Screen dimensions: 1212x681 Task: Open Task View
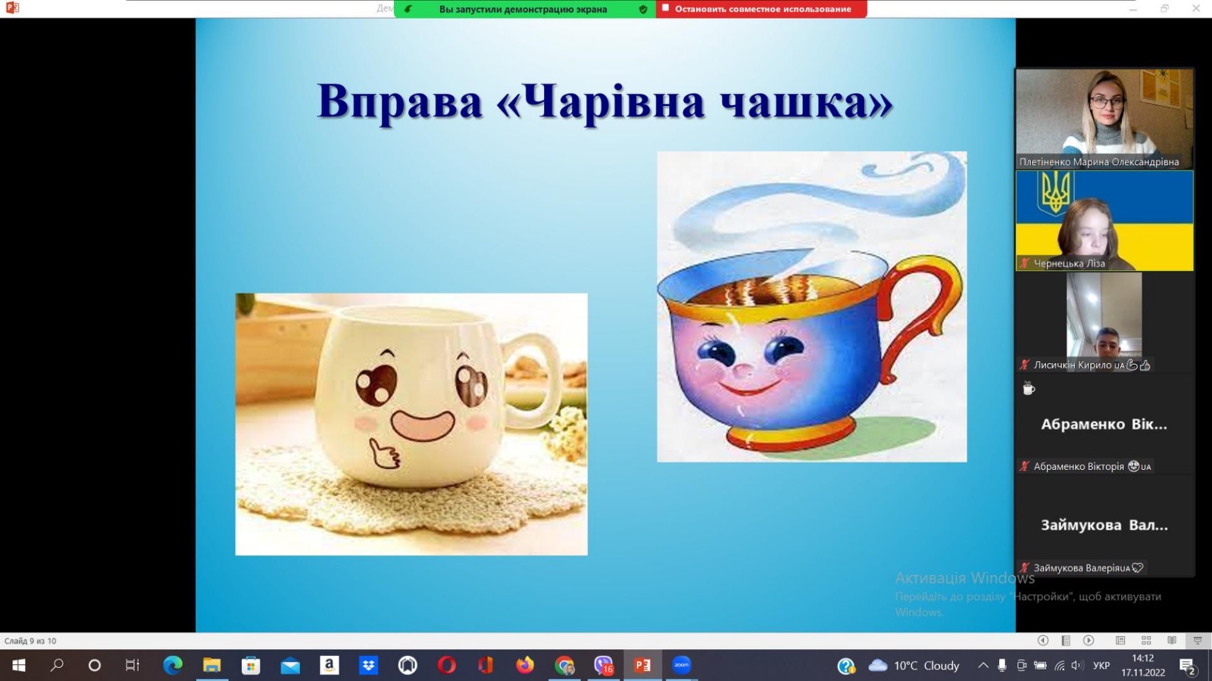pyautogui.click(x=133, y=665)
